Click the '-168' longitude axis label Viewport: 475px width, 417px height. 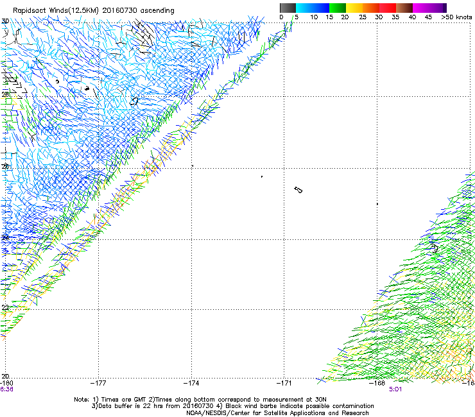pos(377,383)
